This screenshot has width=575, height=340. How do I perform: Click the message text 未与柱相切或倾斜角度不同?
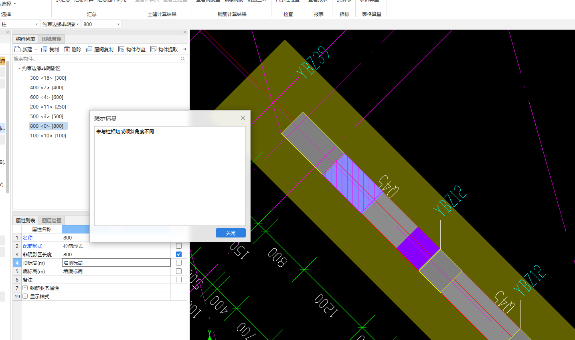125,131
